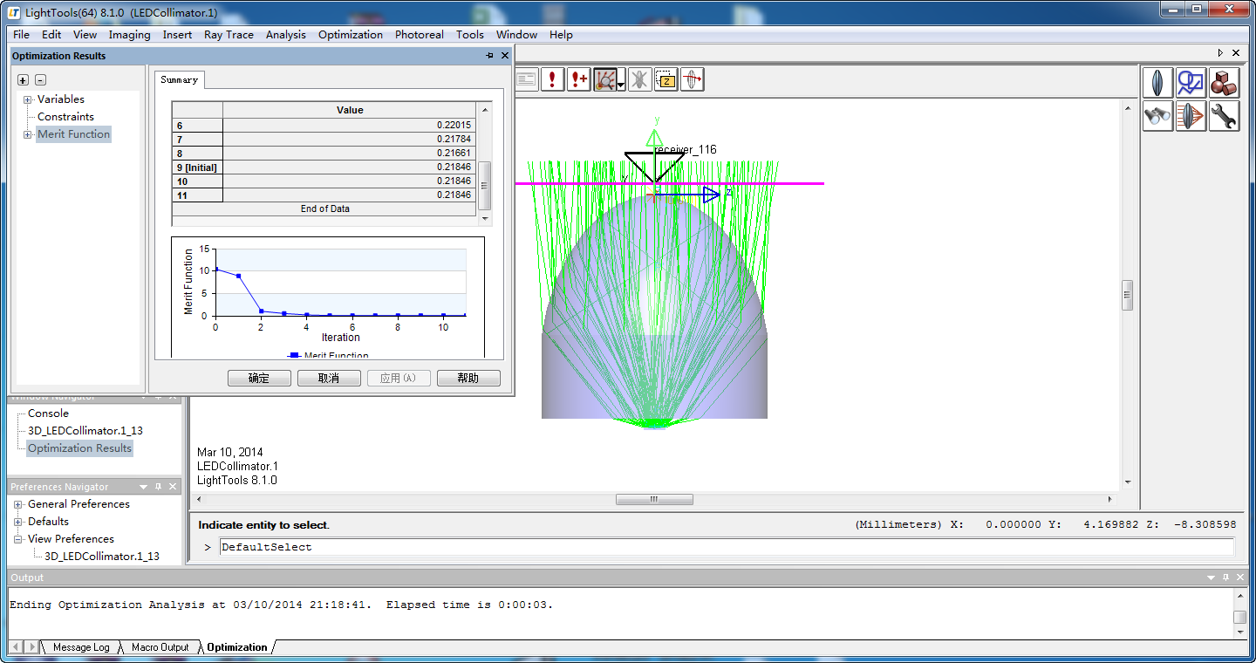Click the 3D view horizontal scrollbar thumb
The image size is (1256, 663).
654,500
